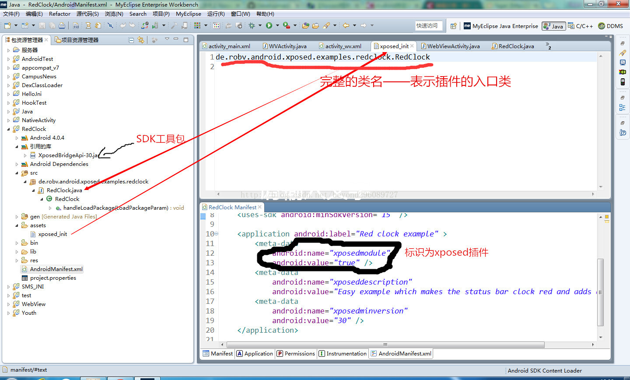Screen dimensions: 630x380
Task: Open the Application tab of manifest editor
Action: click(255, 353)
